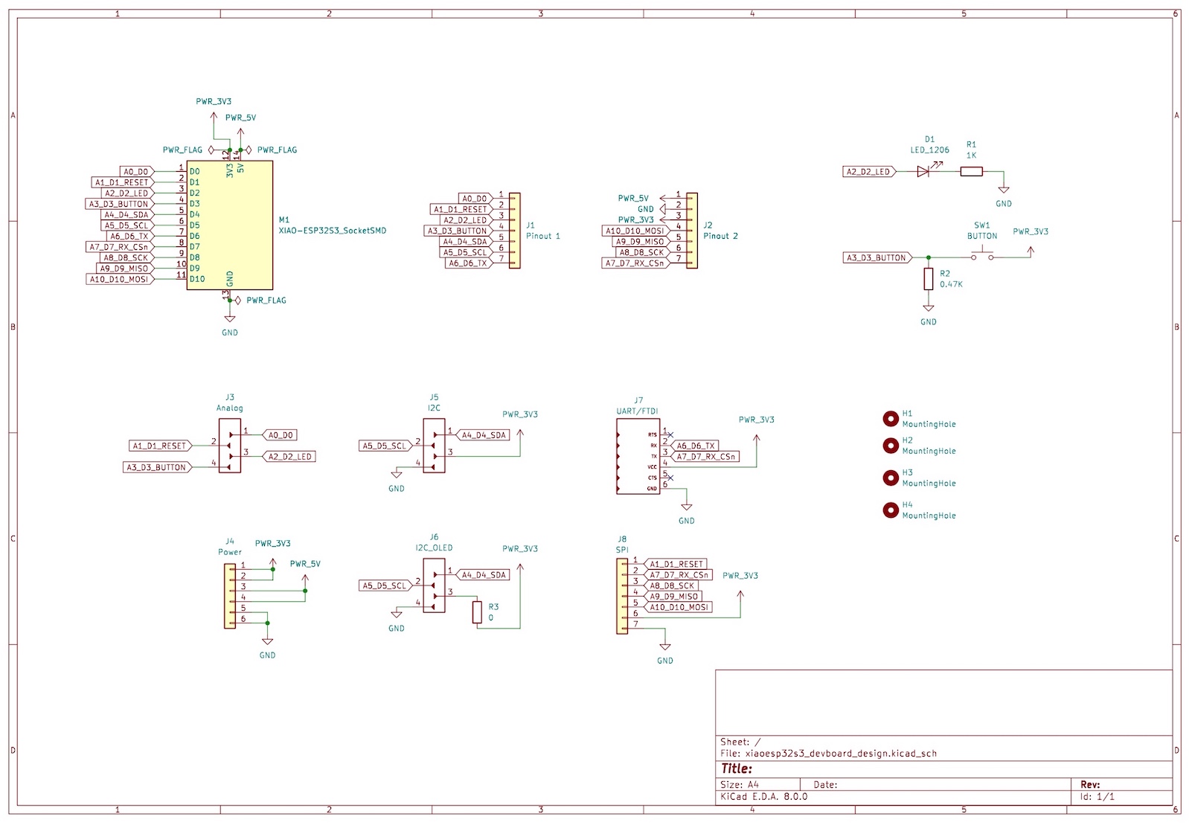The height and width of the screenshot is (825, 1189).
Task: Select the M1 XIAO-ESP32S3 module symbol body
Action: [229, 225]
